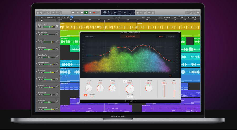Open the Drag No Overlap dropdown
237x132 pixels.
[168, 17]
